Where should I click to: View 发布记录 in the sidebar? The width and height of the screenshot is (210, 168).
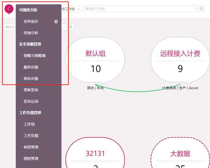[31, 101]
